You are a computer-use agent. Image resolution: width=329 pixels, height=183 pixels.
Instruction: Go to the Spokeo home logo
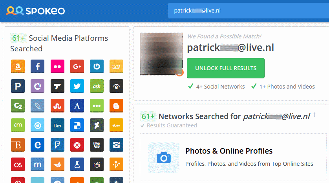click(35, 11)
